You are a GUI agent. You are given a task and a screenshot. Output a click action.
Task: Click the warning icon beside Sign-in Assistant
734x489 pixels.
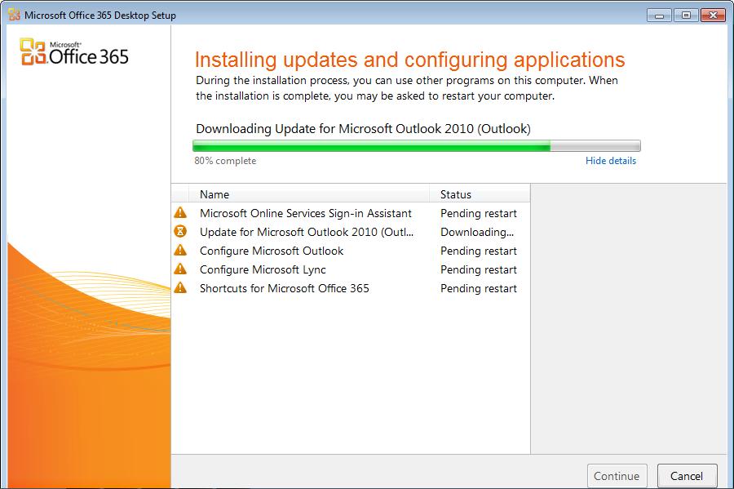[x=180, y=212]
